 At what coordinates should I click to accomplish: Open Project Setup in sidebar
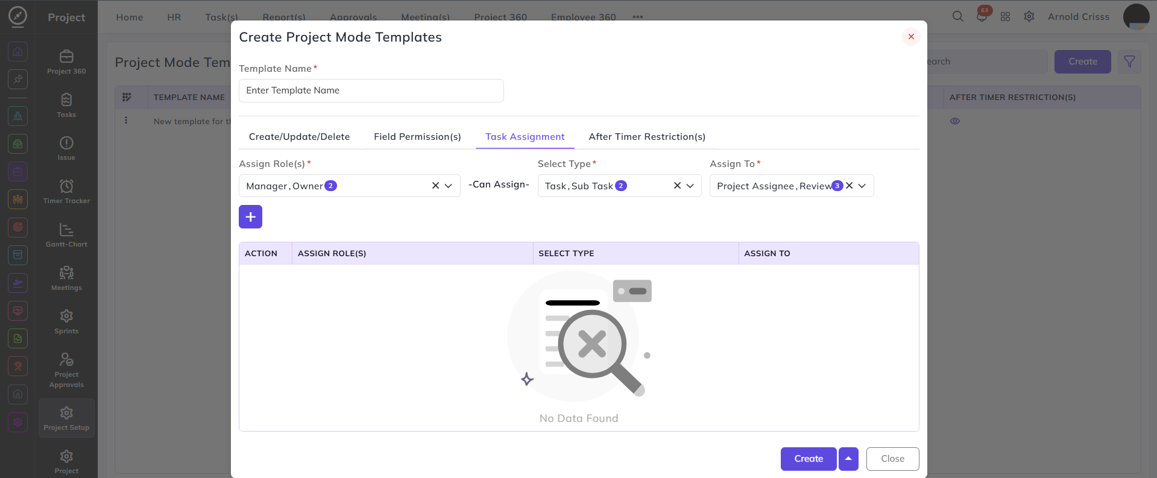coord(66,418)
